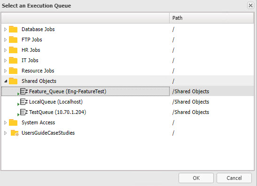The width and height of the screenshot is (257, 186).
Task: Click the Shared Objects folder icon
Action: tap(13, 81)
